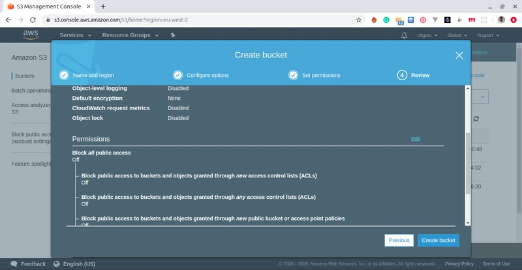Viewport: 522px width, 270px height.
Task: Open the Privacy Policy link
Action: [x=459, y=263]
